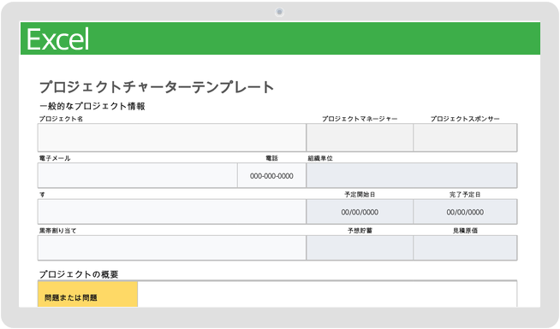Click the 見積原価 input cell
560x329 pixels.
(465, 248)
